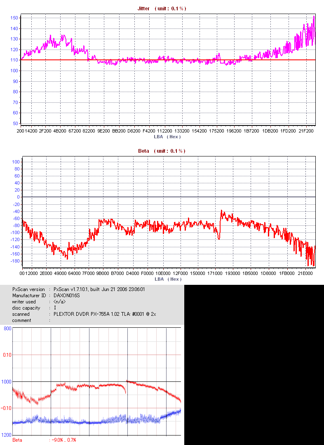
Task: Click the Manufacturer ID label
Action: pyautogui.click(x=29, y=296)
